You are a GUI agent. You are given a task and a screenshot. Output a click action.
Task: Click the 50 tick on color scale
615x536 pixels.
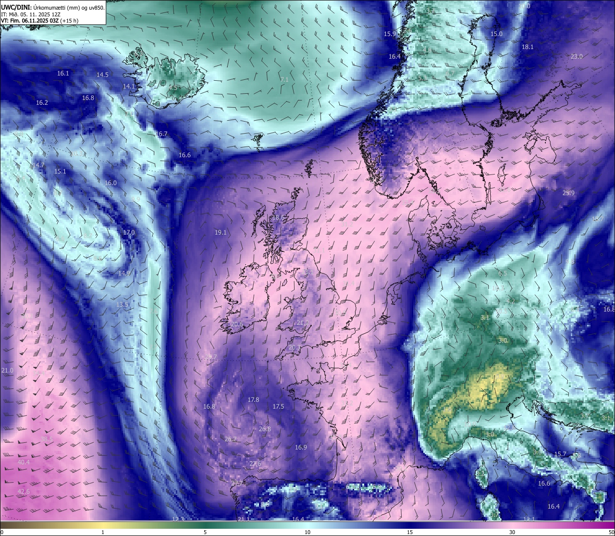(611, 532)
